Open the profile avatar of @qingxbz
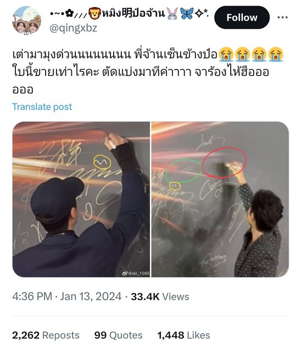 coord(27,20)
